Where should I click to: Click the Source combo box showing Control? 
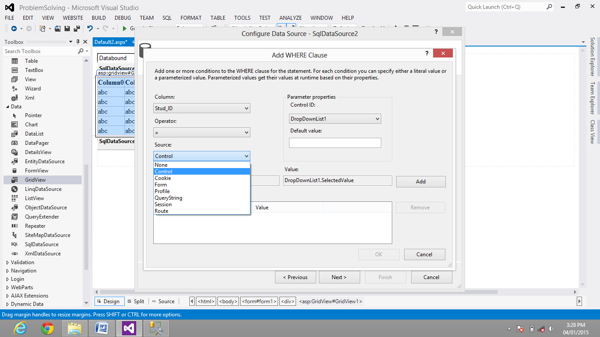point(202,156)
